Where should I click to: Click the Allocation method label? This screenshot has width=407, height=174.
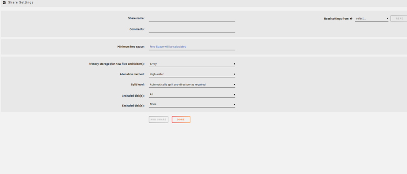coord(132,74)
